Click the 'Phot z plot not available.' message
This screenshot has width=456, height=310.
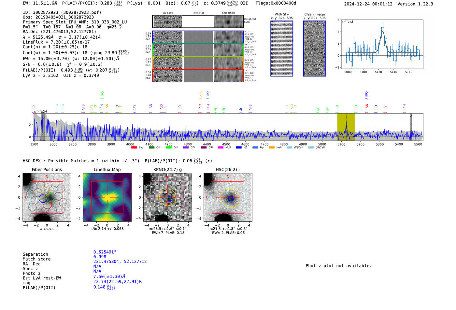pos(338,266)
